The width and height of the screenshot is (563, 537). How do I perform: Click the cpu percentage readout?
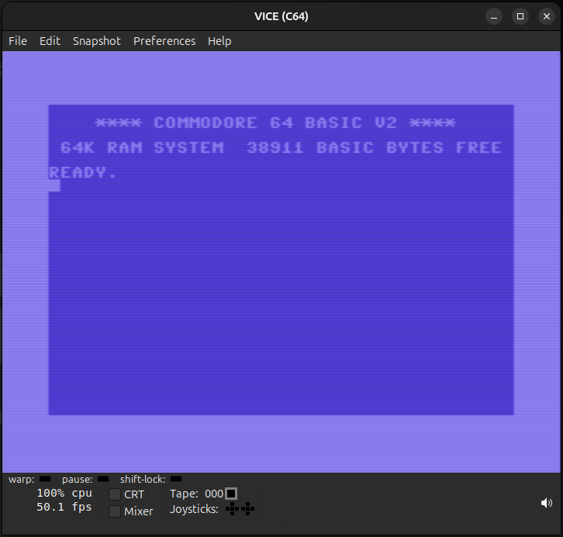[64, 494]
